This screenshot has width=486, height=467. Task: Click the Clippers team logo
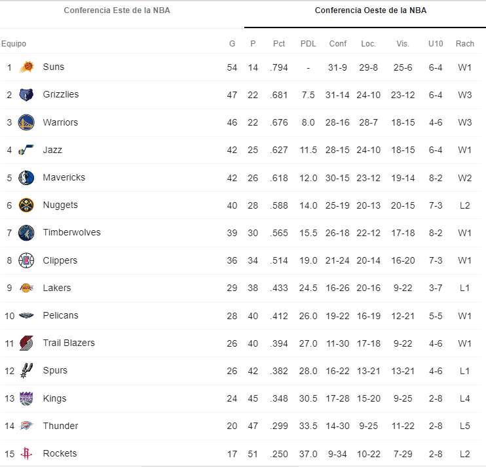(x=26, y=260)
